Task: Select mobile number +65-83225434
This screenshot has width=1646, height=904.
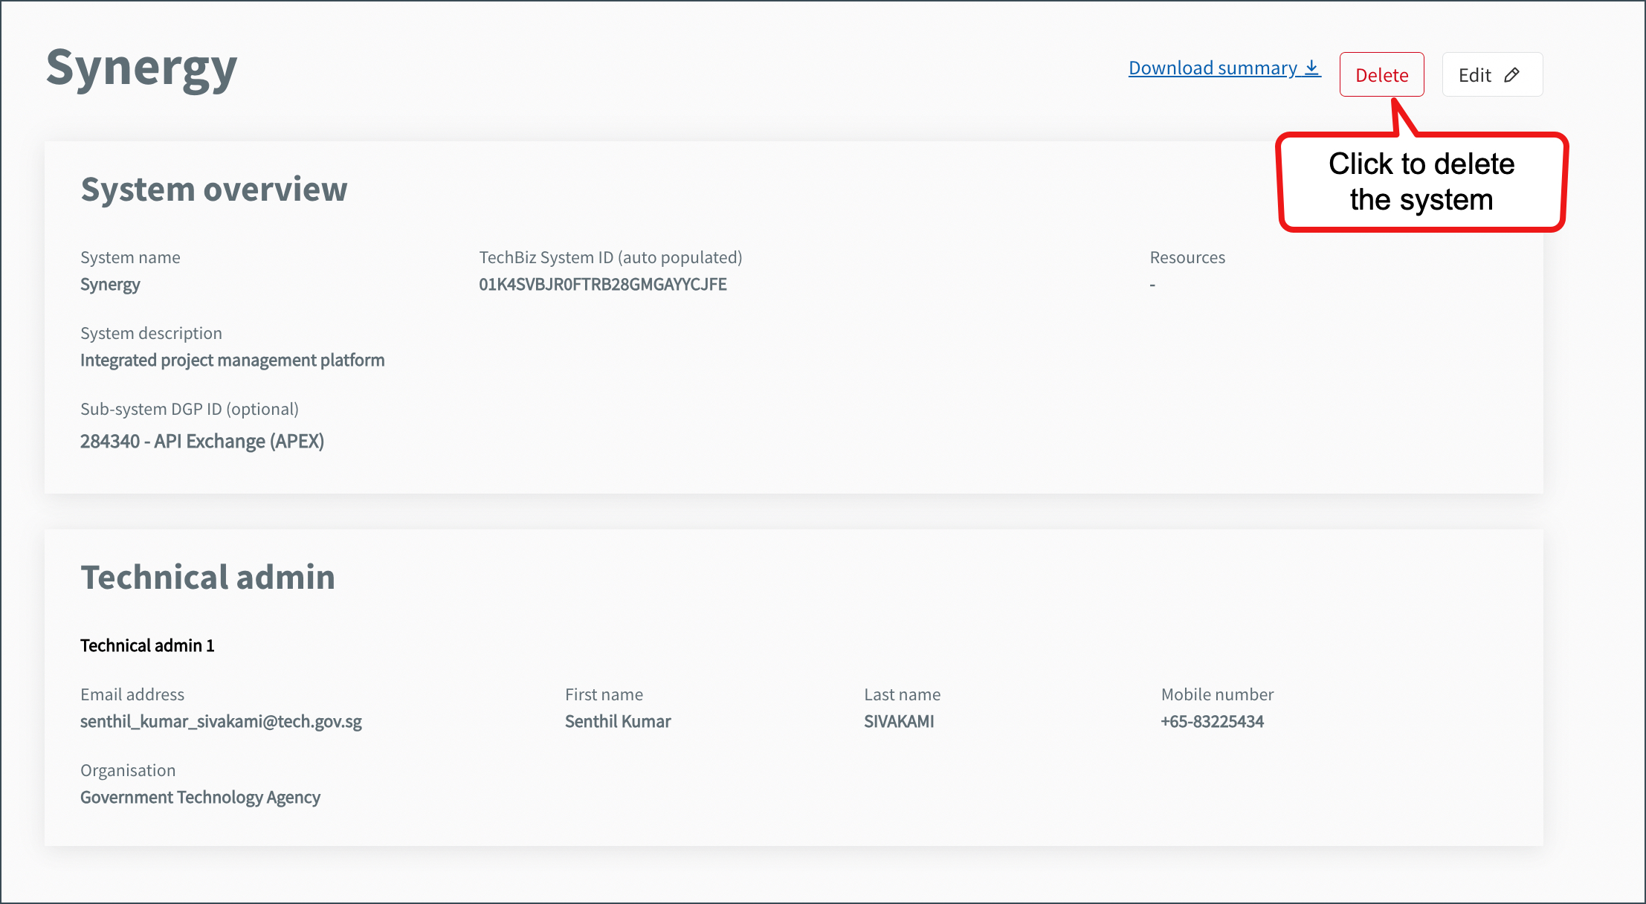Action: tap(1213, 721)
